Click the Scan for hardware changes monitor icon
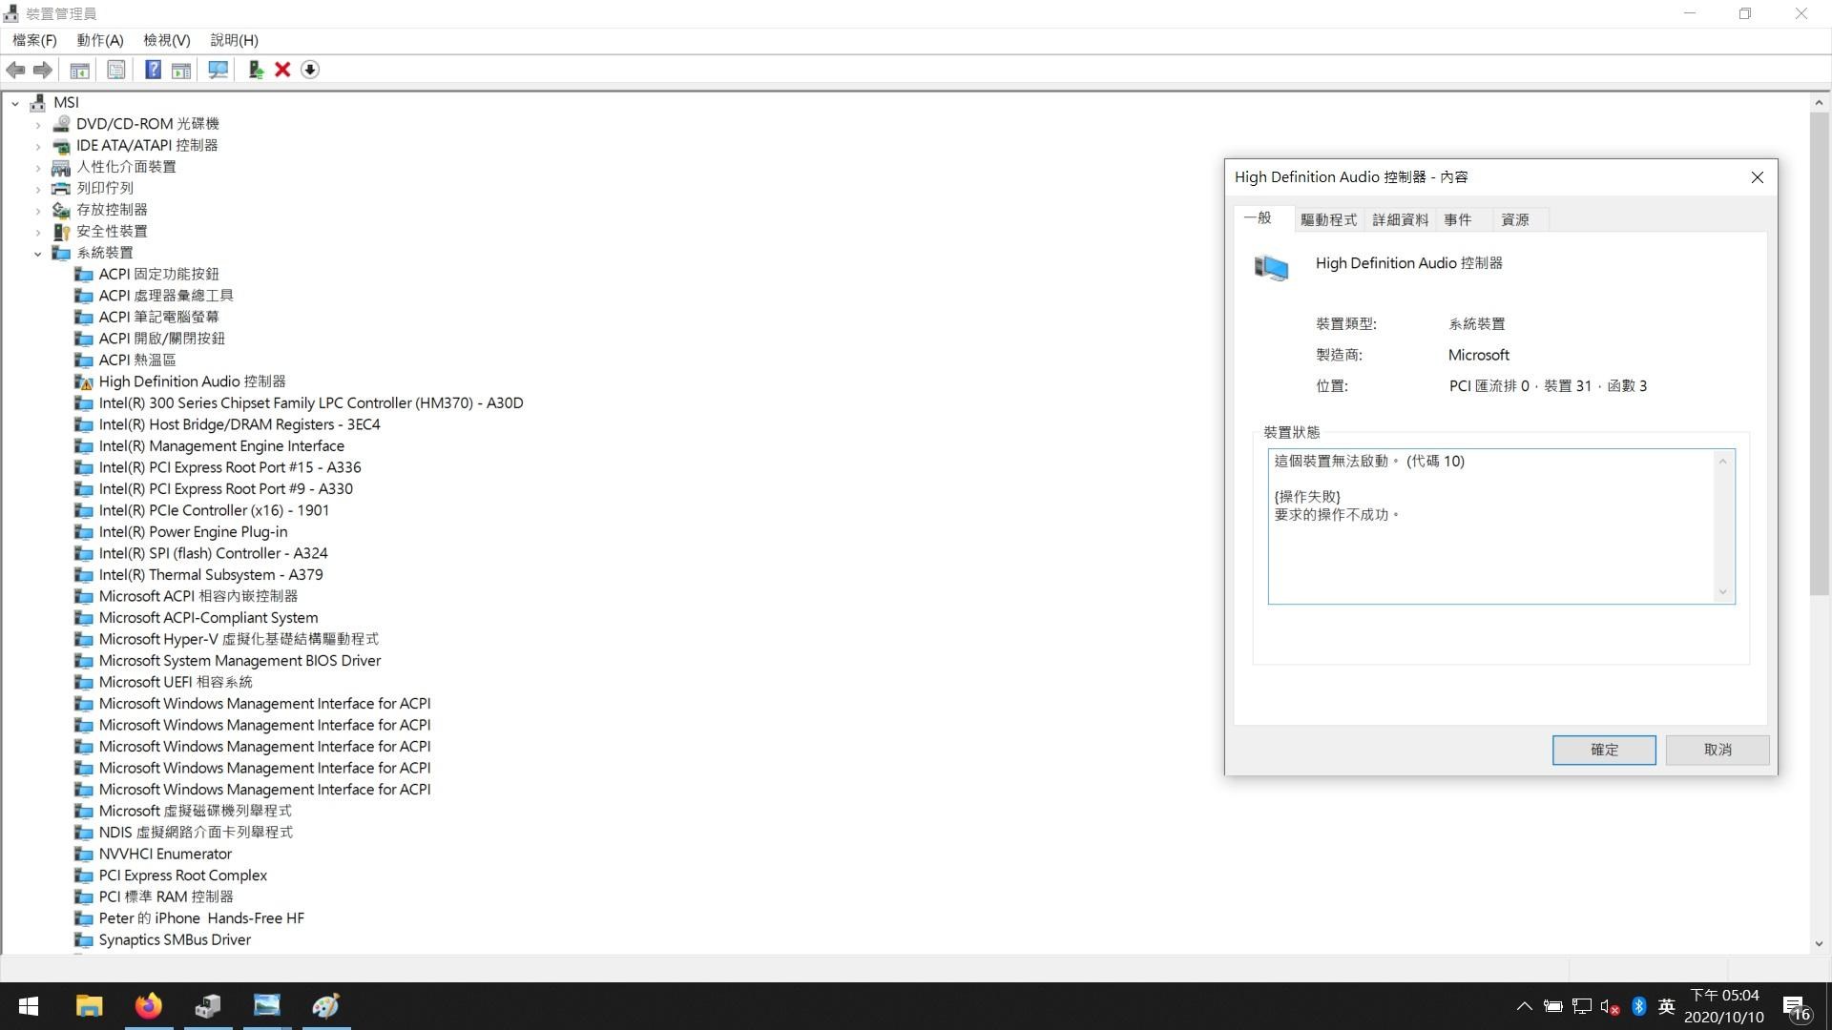The height and width of the screenshot is (1030, 1832). click(x=219, y=70)
